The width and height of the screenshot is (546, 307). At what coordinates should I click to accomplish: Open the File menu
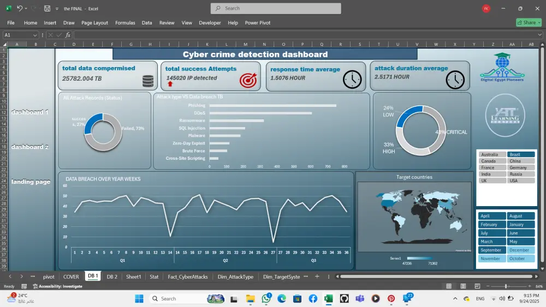coord(11,22)
